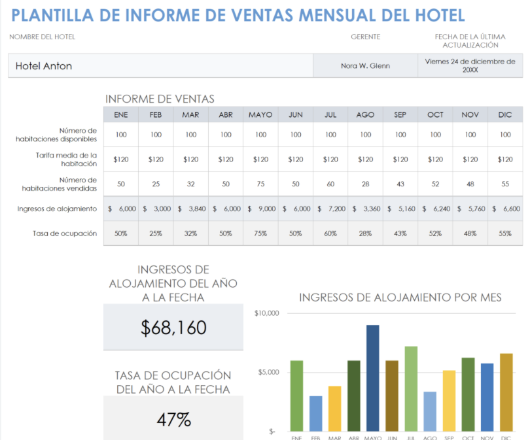Viewport: 530px width, 440px height.
Task: Select the $10,000 chart axis label
Action: pyautogui.click(x=266, y=313)
